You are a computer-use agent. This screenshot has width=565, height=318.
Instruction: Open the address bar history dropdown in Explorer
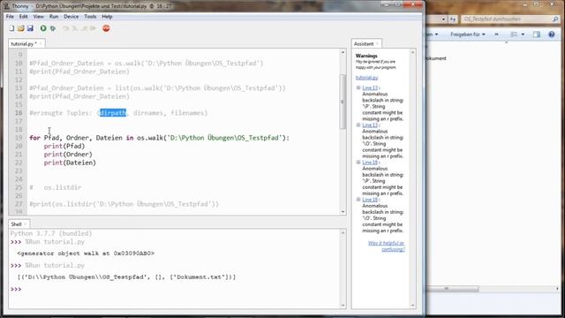pyautogui.click(x=443, y=19)
